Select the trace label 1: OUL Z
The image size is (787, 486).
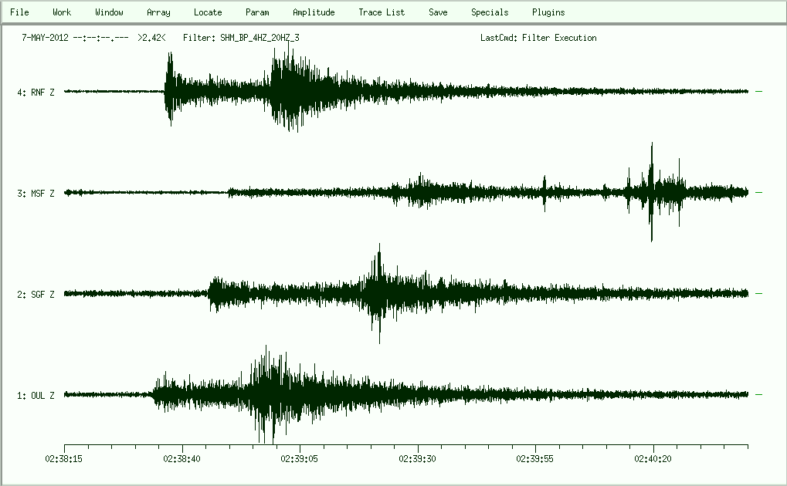point(36,396)
